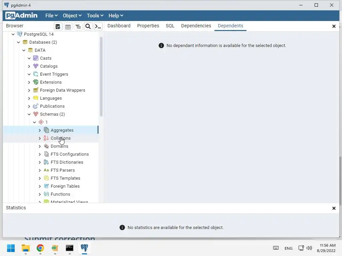
Task: Click the right-side window scrollbar thumb
Action: point(340,181)
